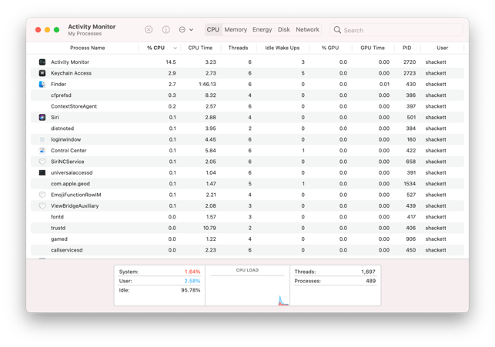The image size is (495, 347).
Task: Select the fontd process row
Action: (247, 217)
